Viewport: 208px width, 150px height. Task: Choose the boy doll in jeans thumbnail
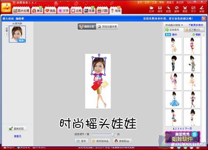[173, 64]
